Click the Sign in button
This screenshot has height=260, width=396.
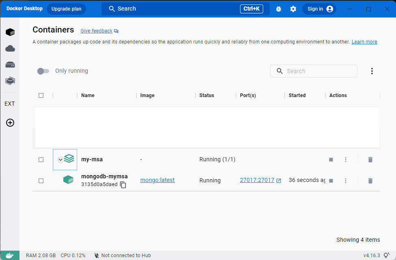click(319, 9)
